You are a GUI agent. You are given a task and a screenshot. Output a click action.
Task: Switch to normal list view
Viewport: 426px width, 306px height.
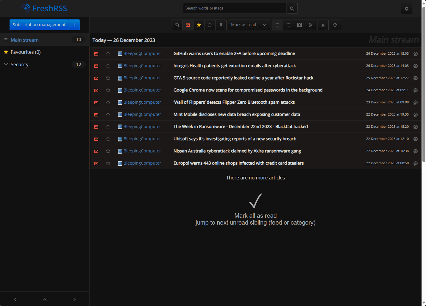coord(277,25)
